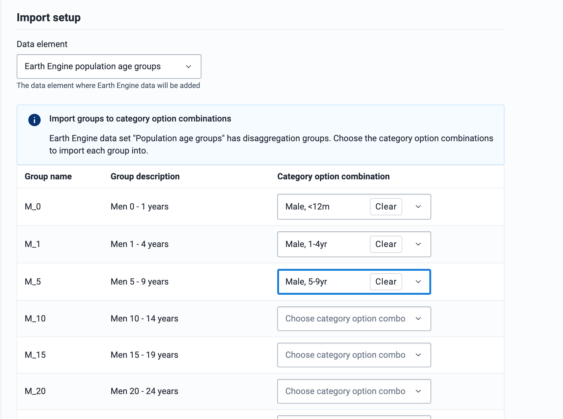Screen dimensions: 563x419
Task: Click the M_10 row chevron arrow
Action: 418,319
